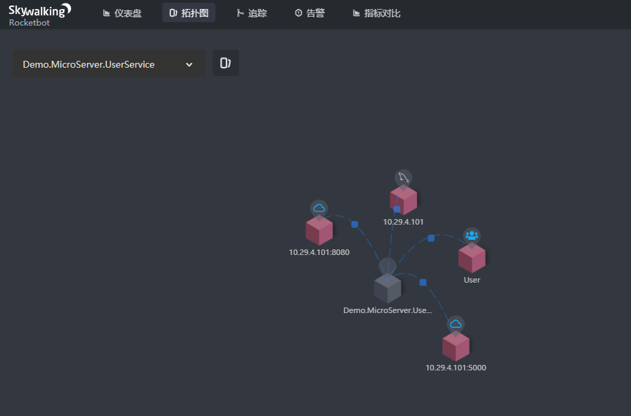Image resolution: width=631 pixels, height=416 pixels.
Task: Click the metrics icon beside 指标对比 label
Action: click(358, 12)
